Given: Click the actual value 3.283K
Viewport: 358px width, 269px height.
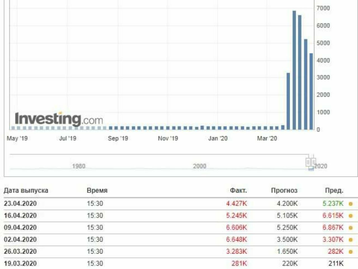Looking at the screenshot, I should [x=237, y=252].
